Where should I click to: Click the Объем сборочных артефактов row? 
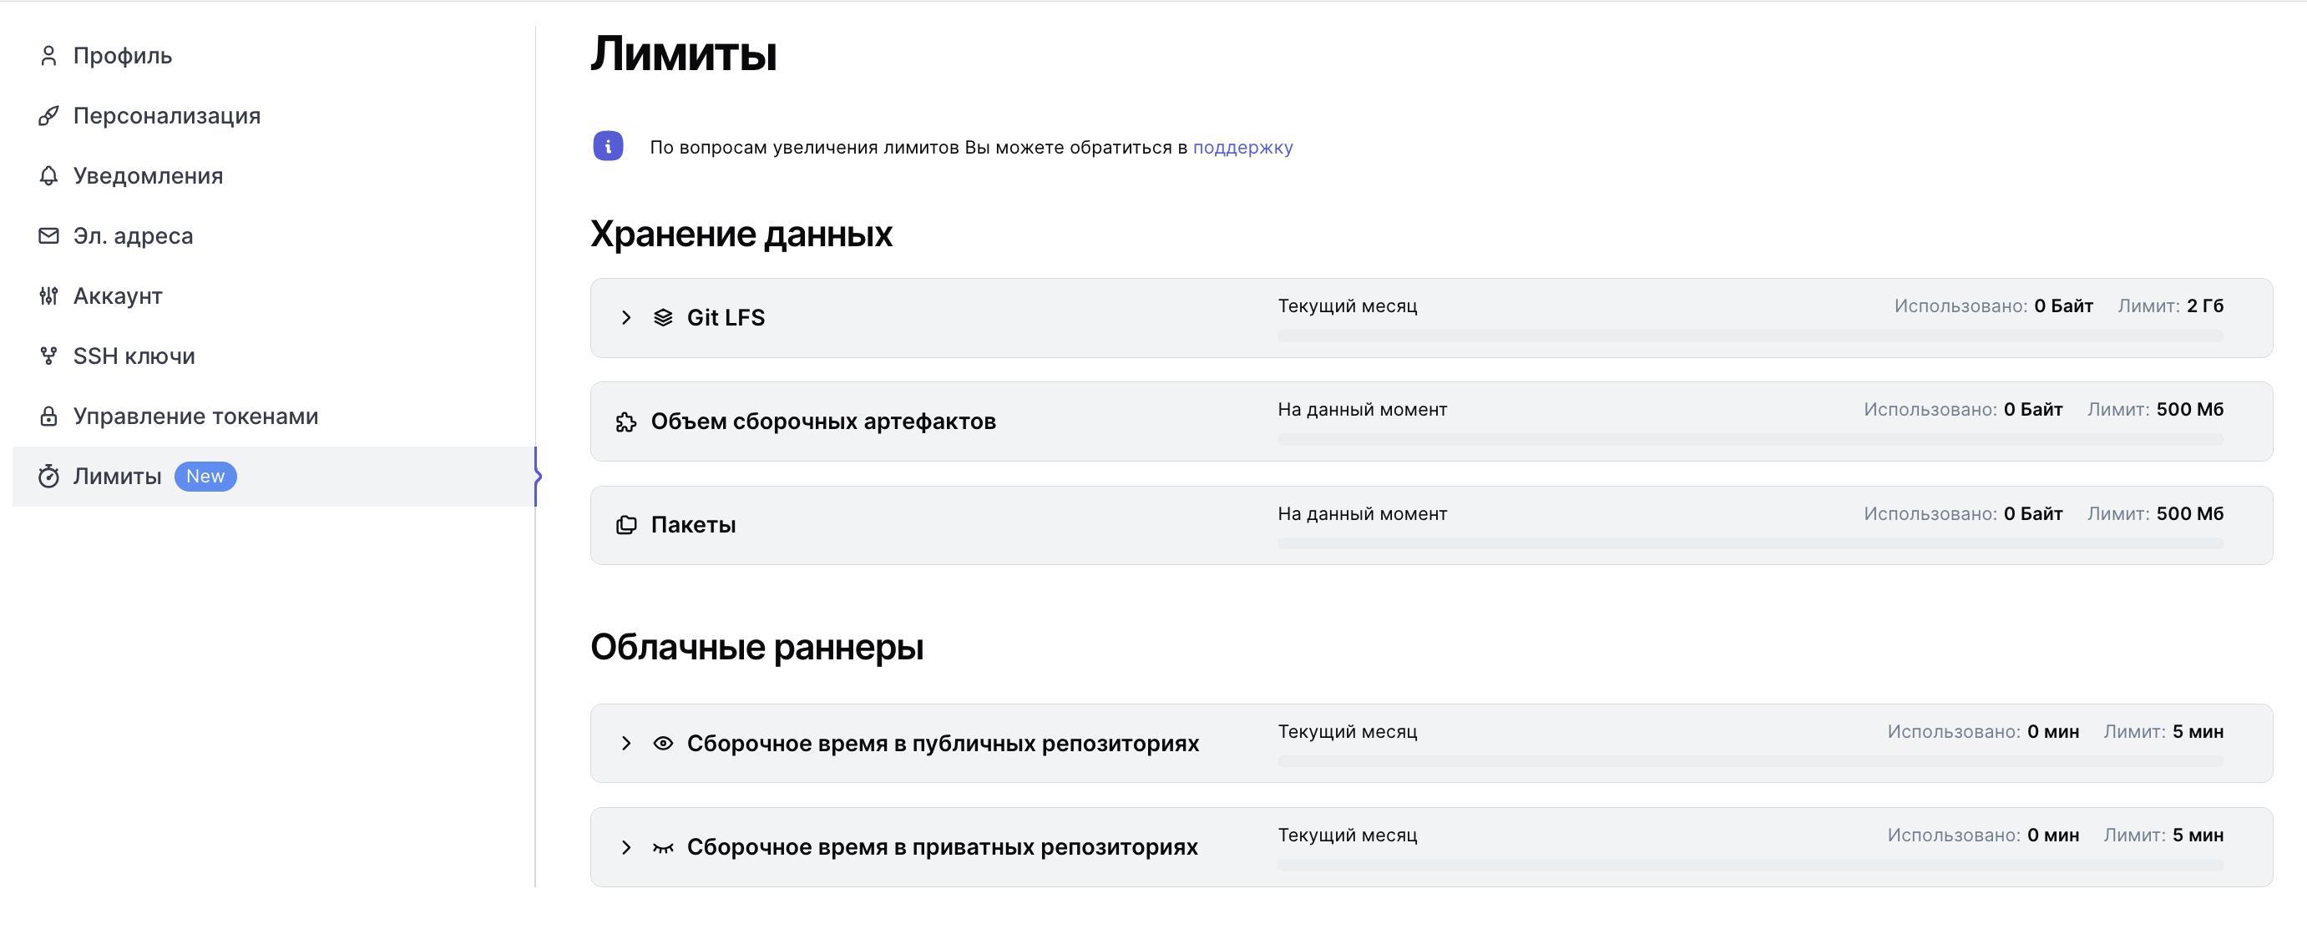pyautogui.click(x=822, y=422)
